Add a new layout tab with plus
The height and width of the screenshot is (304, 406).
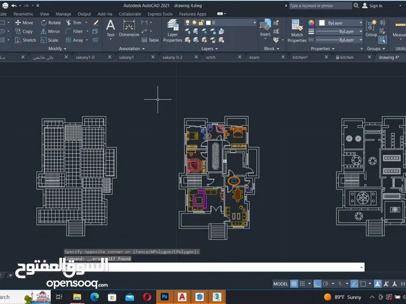click(10, 275)
